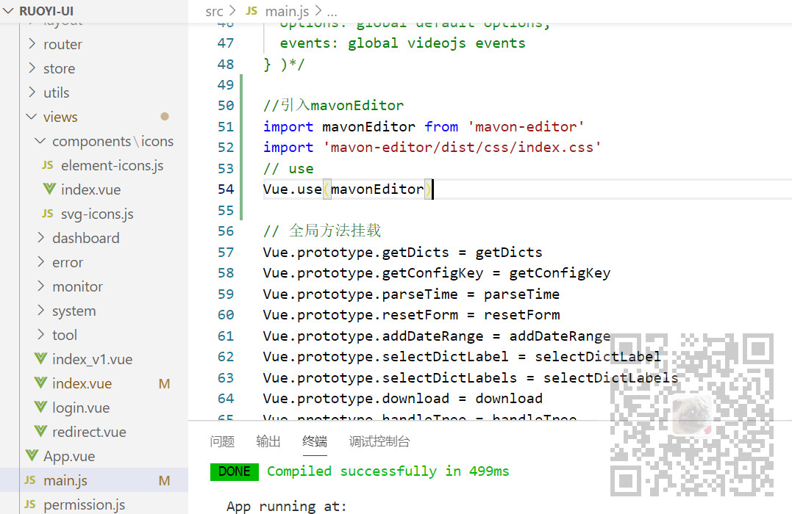Image resolution: width=792 pixels, height=514 pixels.
Task: Click Vue icon of modified index.vue
Action: pyautogui.click(x=40, y=383)
